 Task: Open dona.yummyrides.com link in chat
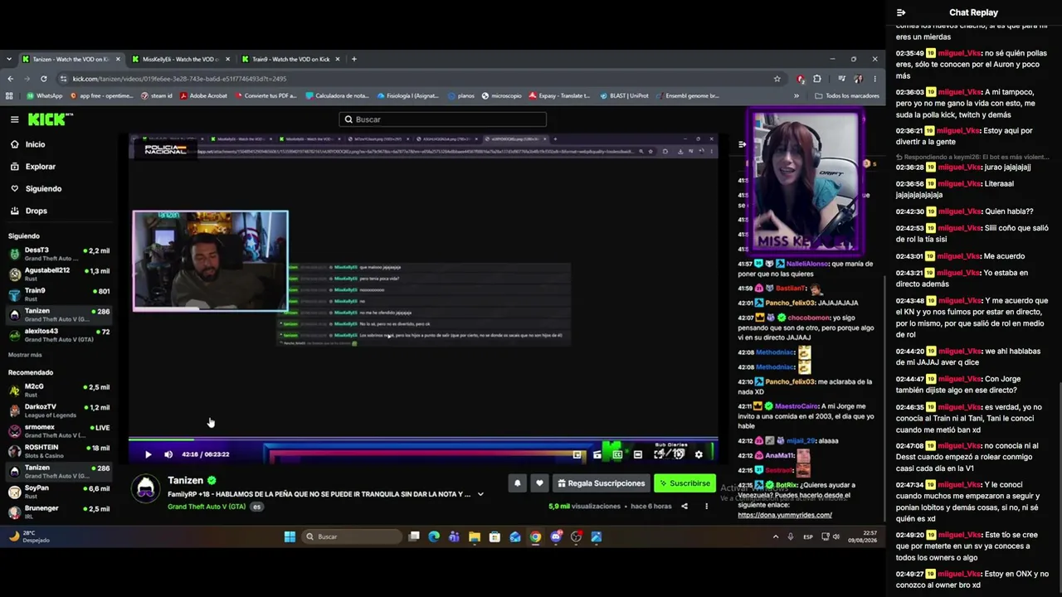(x=785, y=515)
